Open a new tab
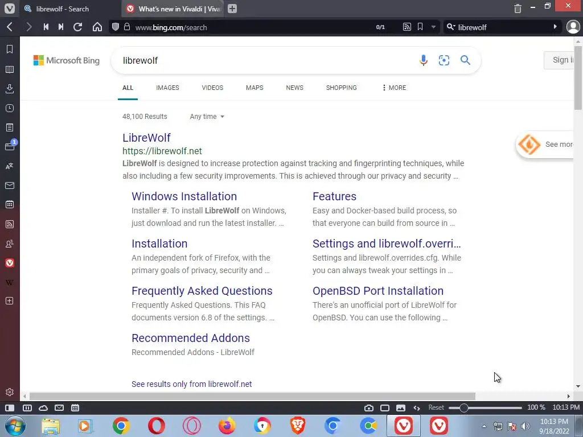The height and width of the screenshot is (437, 583). (232, 9)
